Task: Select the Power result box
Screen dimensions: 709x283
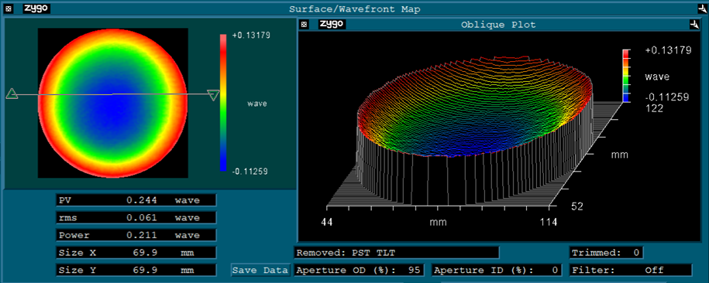Action: click(x=136, y=235)
